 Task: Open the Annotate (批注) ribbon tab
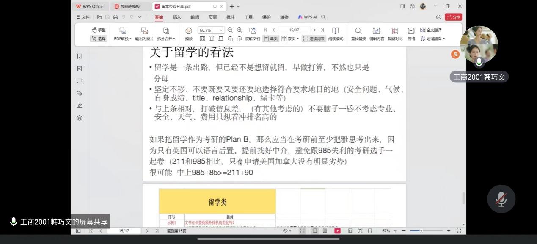click(230, 17)
